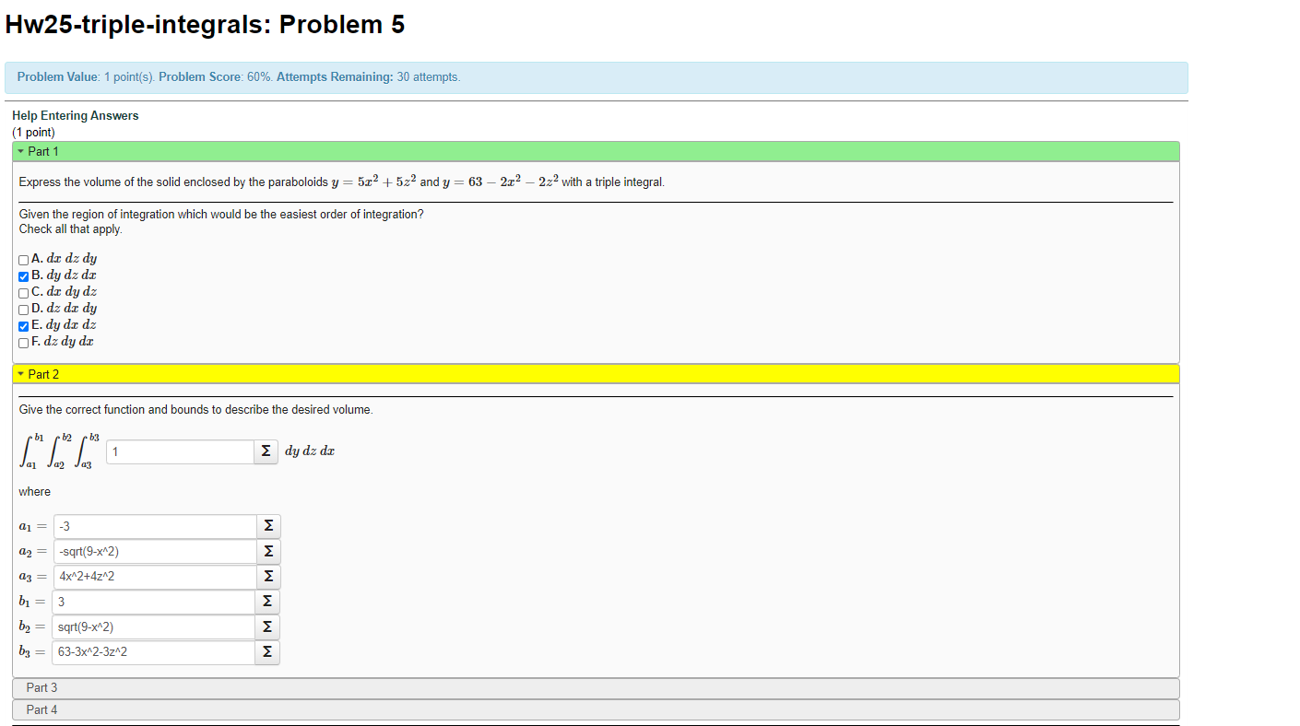
Task: Click the sigma icon beside b1 bound
Action: point(268,601)
